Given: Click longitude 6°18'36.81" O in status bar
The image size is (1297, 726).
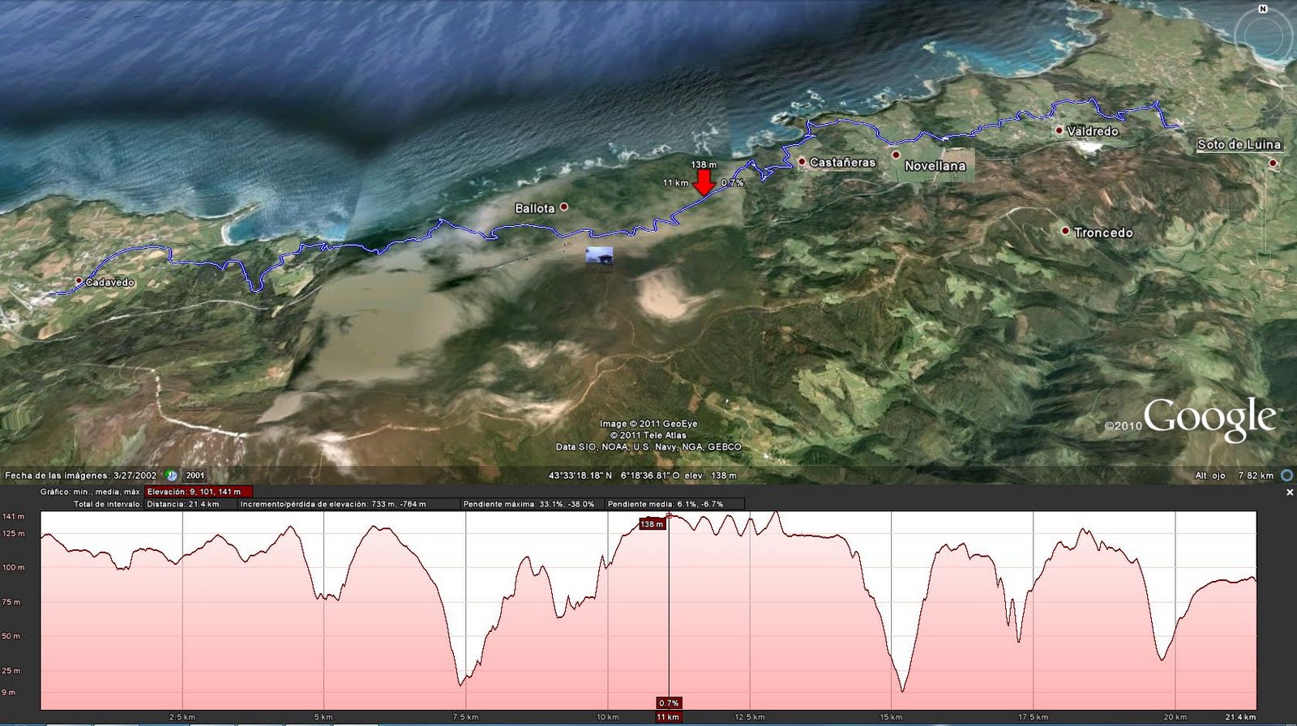Looking at the screenshot, I should coord(651,476).
